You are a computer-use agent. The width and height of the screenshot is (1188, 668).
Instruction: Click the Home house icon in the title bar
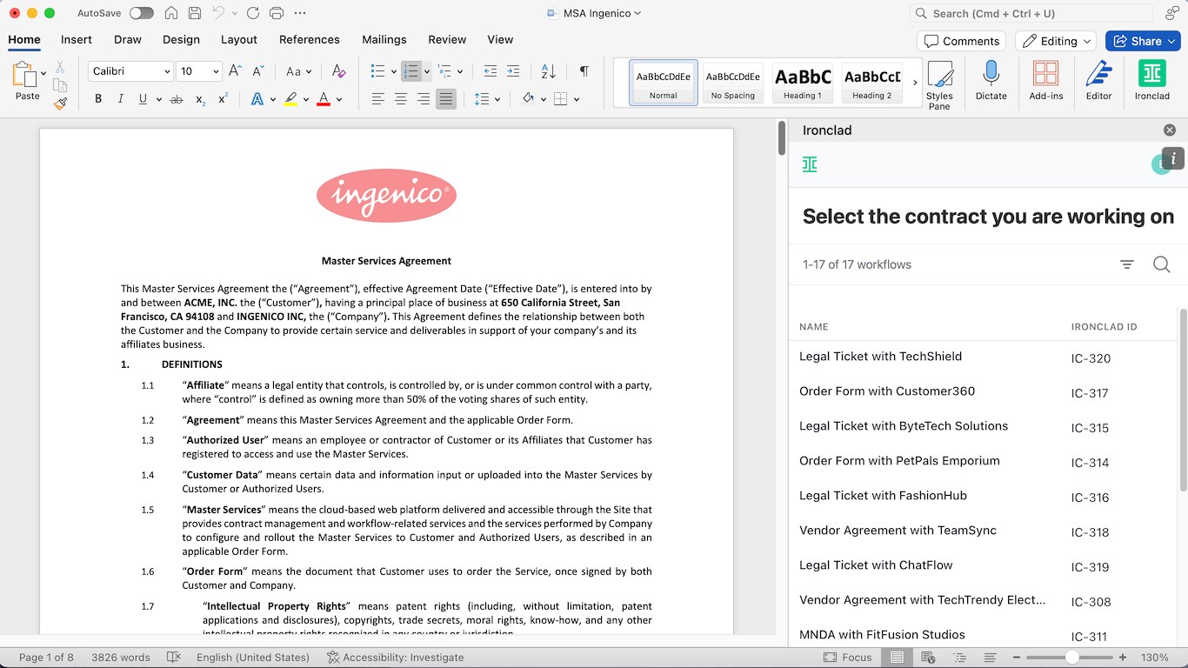point(171,13)
